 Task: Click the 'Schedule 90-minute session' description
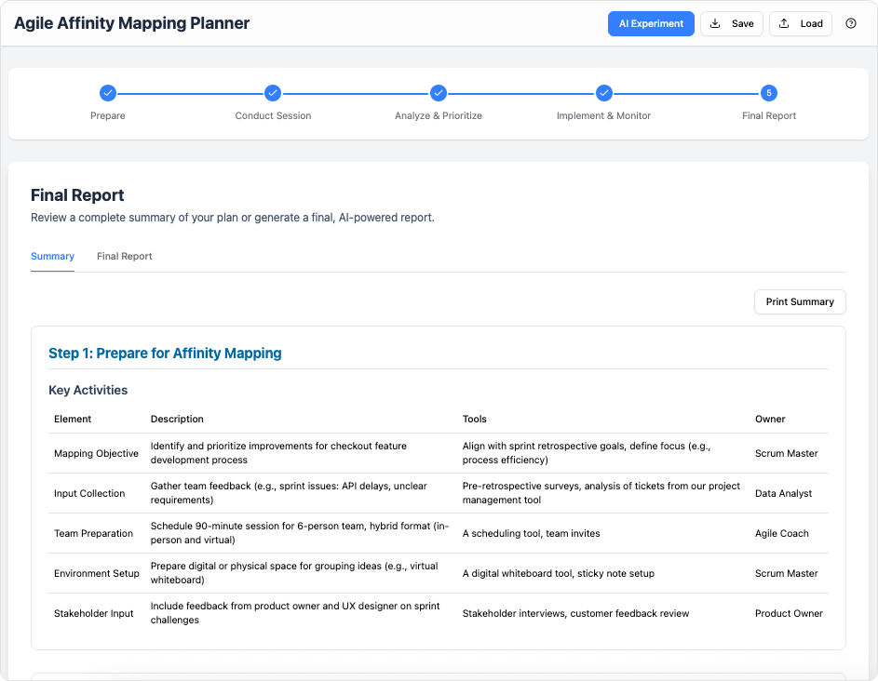pyautogui.click(x=300, y=533)
